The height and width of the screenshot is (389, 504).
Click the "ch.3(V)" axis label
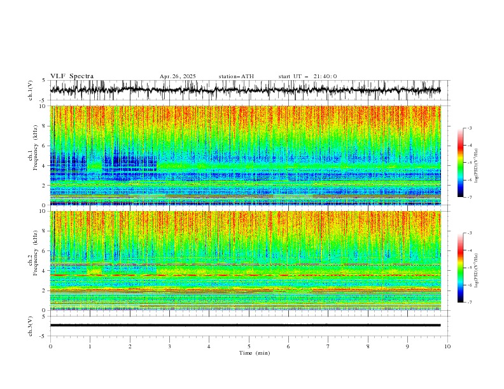point(31,326)
